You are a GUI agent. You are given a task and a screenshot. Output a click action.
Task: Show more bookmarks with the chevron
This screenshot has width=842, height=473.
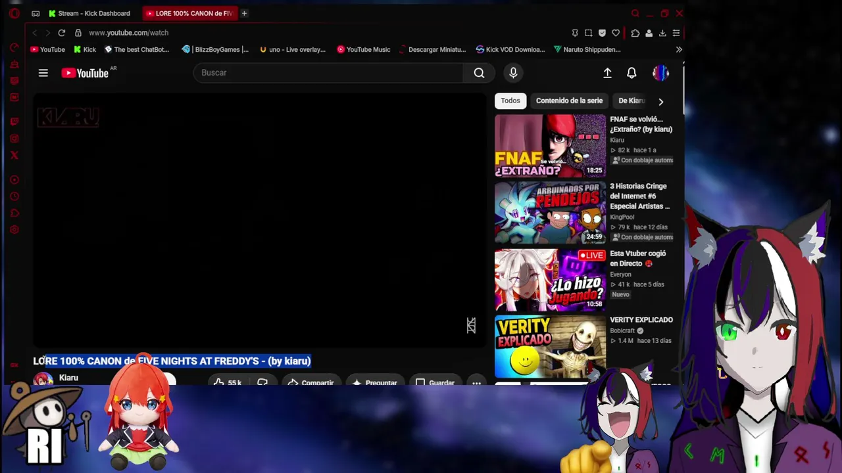679,49
